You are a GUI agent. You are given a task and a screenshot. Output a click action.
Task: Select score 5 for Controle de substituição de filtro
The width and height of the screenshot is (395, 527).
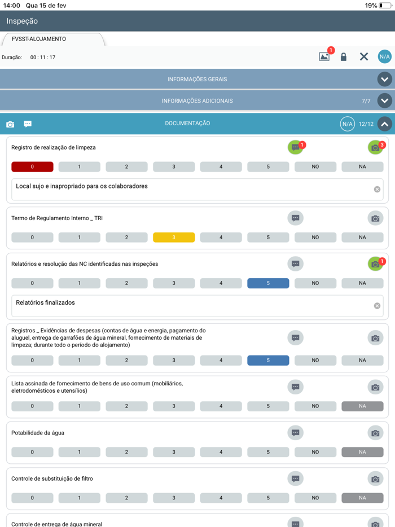268,498
